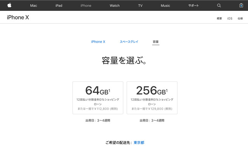The image size is (248, 165).
Task: Change delivery location 東京都 link
Action: (x=139, y=143)
